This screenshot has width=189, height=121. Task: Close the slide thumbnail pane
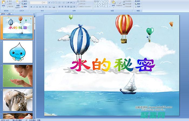tap(34, 13)
